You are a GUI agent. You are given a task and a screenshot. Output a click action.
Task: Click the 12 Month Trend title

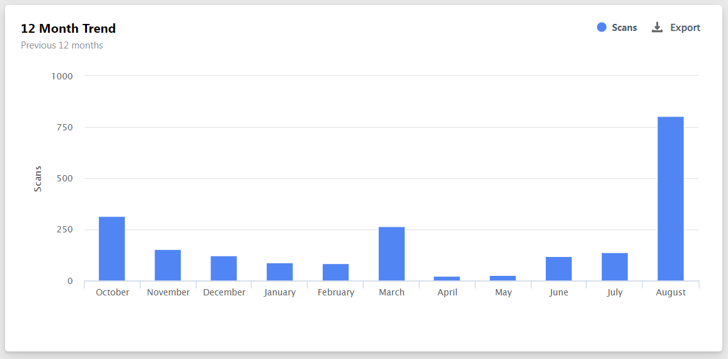tap(68, 28)
